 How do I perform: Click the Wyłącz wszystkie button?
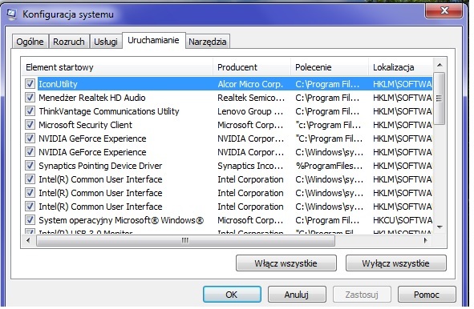tap(395, 263)
